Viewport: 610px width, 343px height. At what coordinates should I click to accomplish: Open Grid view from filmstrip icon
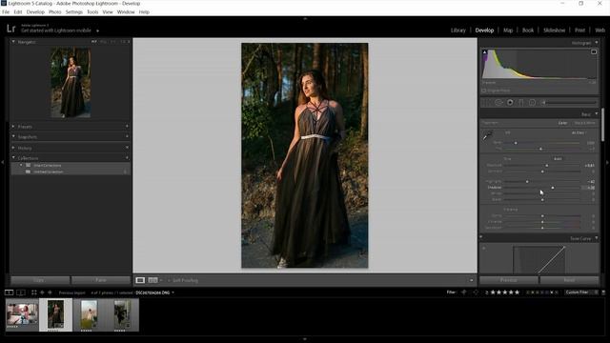[x=34, y=293]
